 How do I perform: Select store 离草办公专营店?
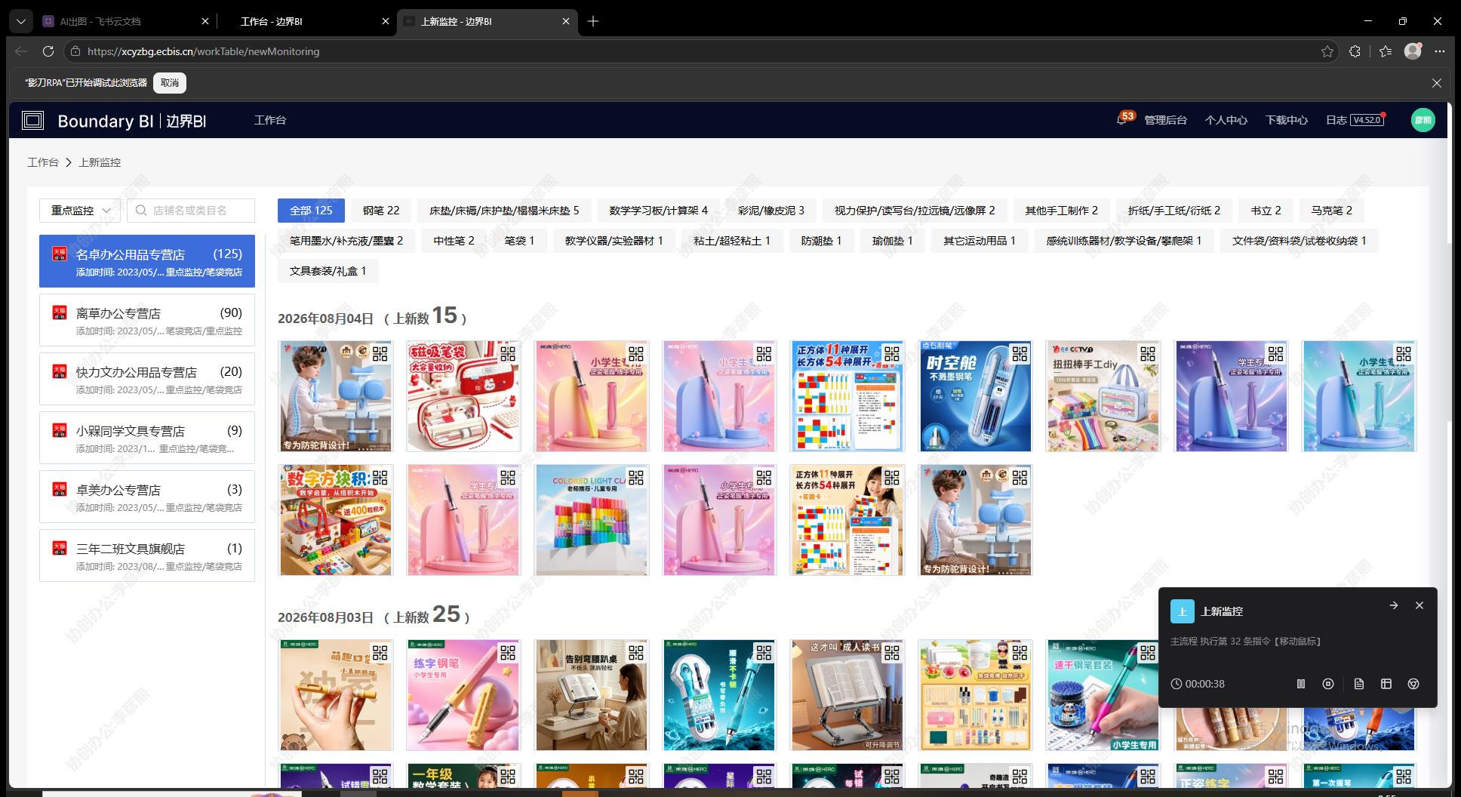point(147,320)
